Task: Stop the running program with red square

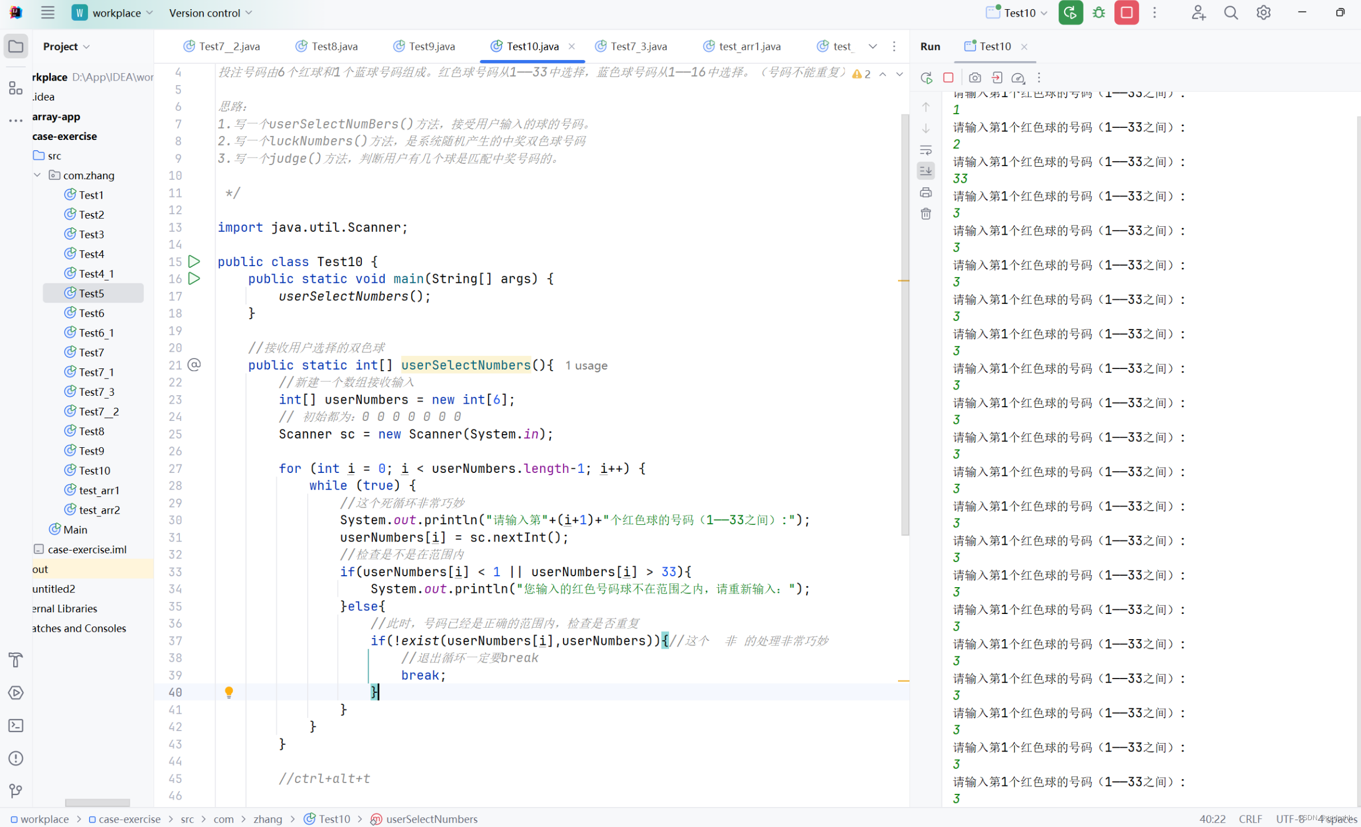Action: [x=1126, y=13]
